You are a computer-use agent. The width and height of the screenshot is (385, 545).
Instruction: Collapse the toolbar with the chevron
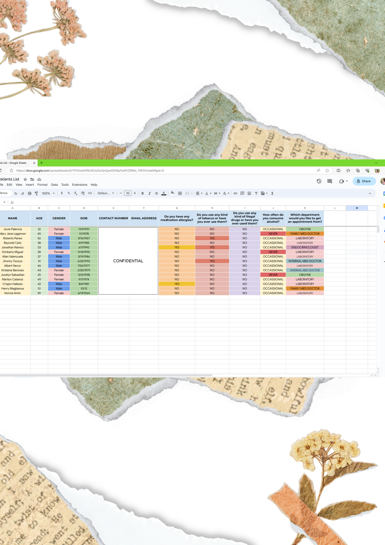tap(370, 193)
